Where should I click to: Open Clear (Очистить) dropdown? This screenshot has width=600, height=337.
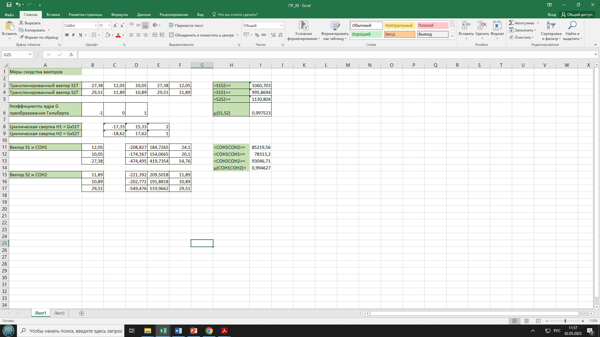(521, 37)
